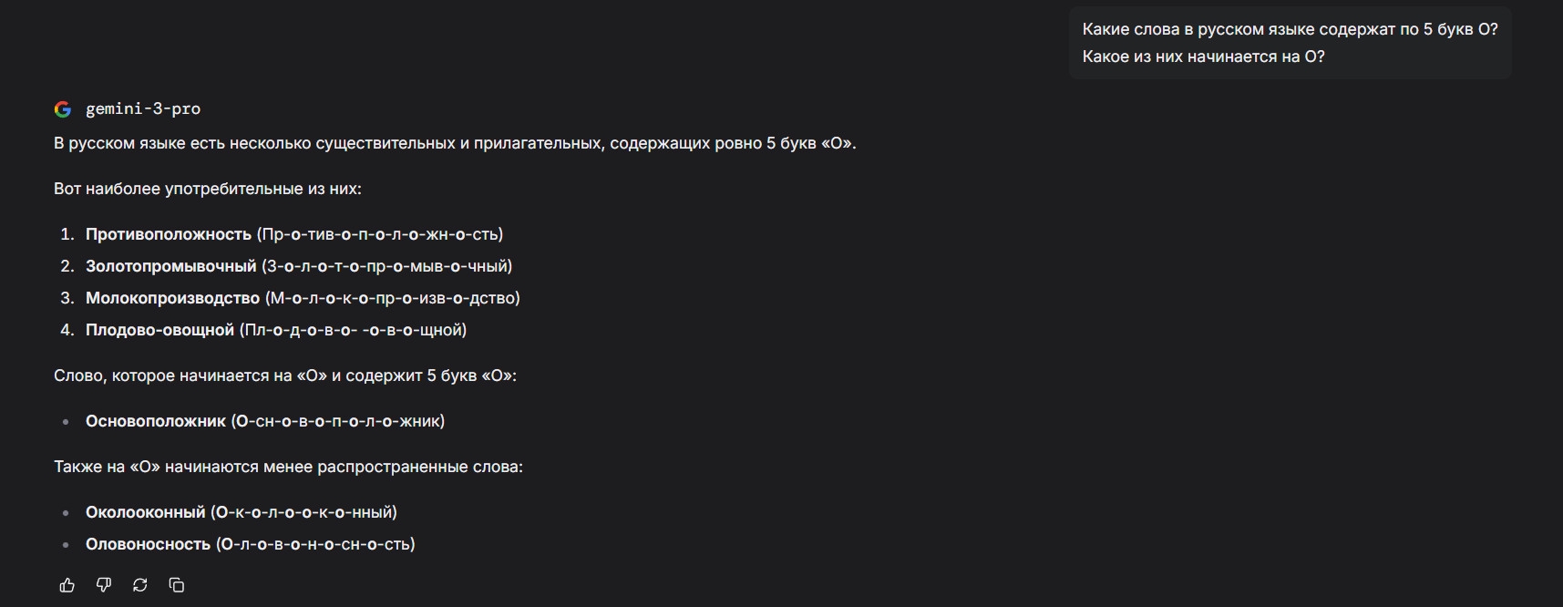The height and width of the screenshot is (607, 1563).
Task: Click the line starting 'Также на «О» начинаются'
Action: 288,467
